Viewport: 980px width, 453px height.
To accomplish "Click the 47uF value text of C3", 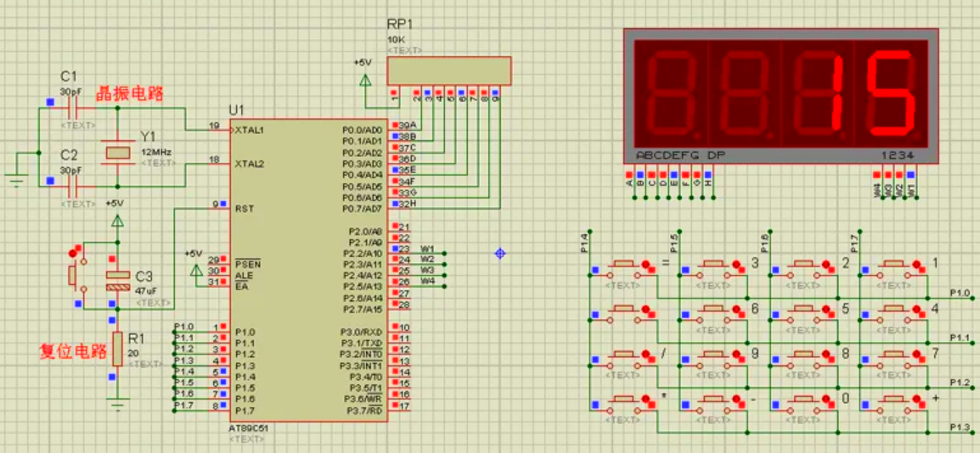I will coord(145,291).
